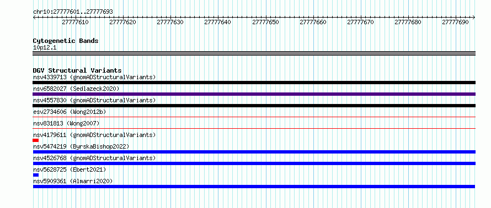Viewport: 491px width, 208px height.
Task: Open variant nsv4179611 label
Action: tap(94, 135)
